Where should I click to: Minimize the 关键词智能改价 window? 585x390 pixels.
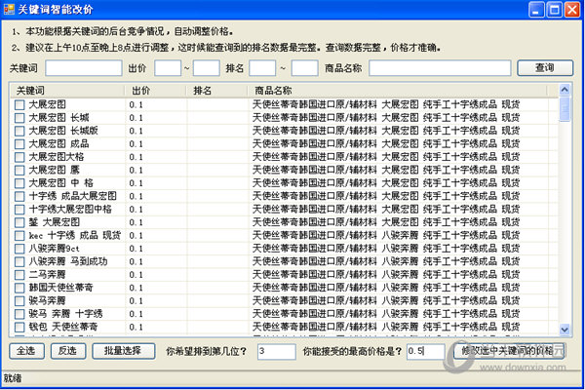[x=536, y=10]
